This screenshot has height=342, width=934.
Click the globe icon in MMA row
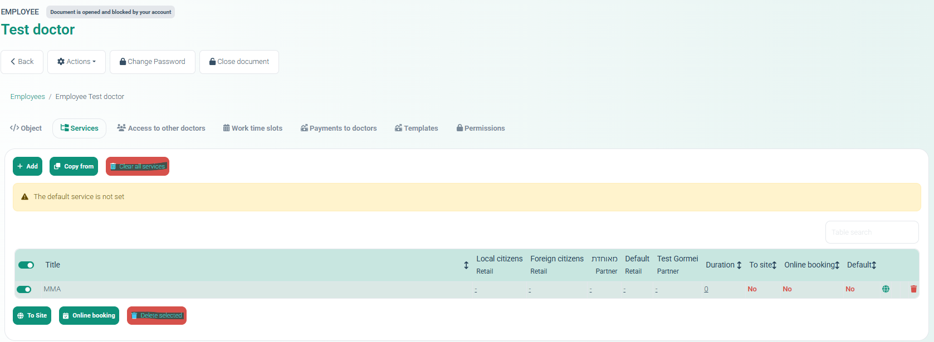pos(886,289)
